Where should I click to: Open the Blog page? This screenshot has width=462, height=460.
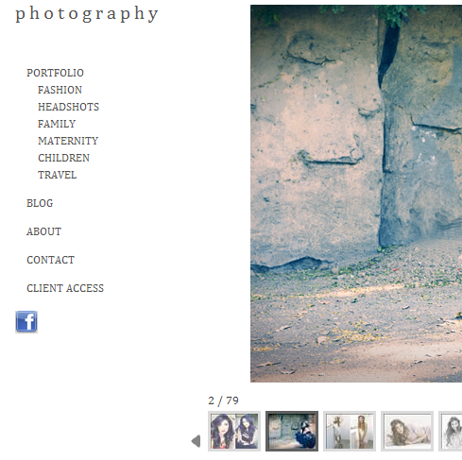point(40,203)
